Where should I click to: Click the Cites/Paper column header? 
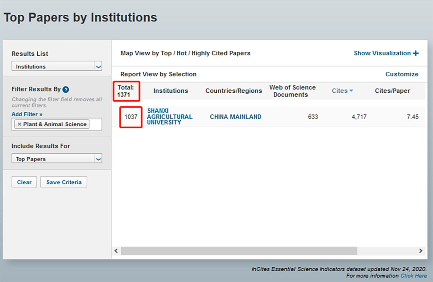tap(392, 91)
